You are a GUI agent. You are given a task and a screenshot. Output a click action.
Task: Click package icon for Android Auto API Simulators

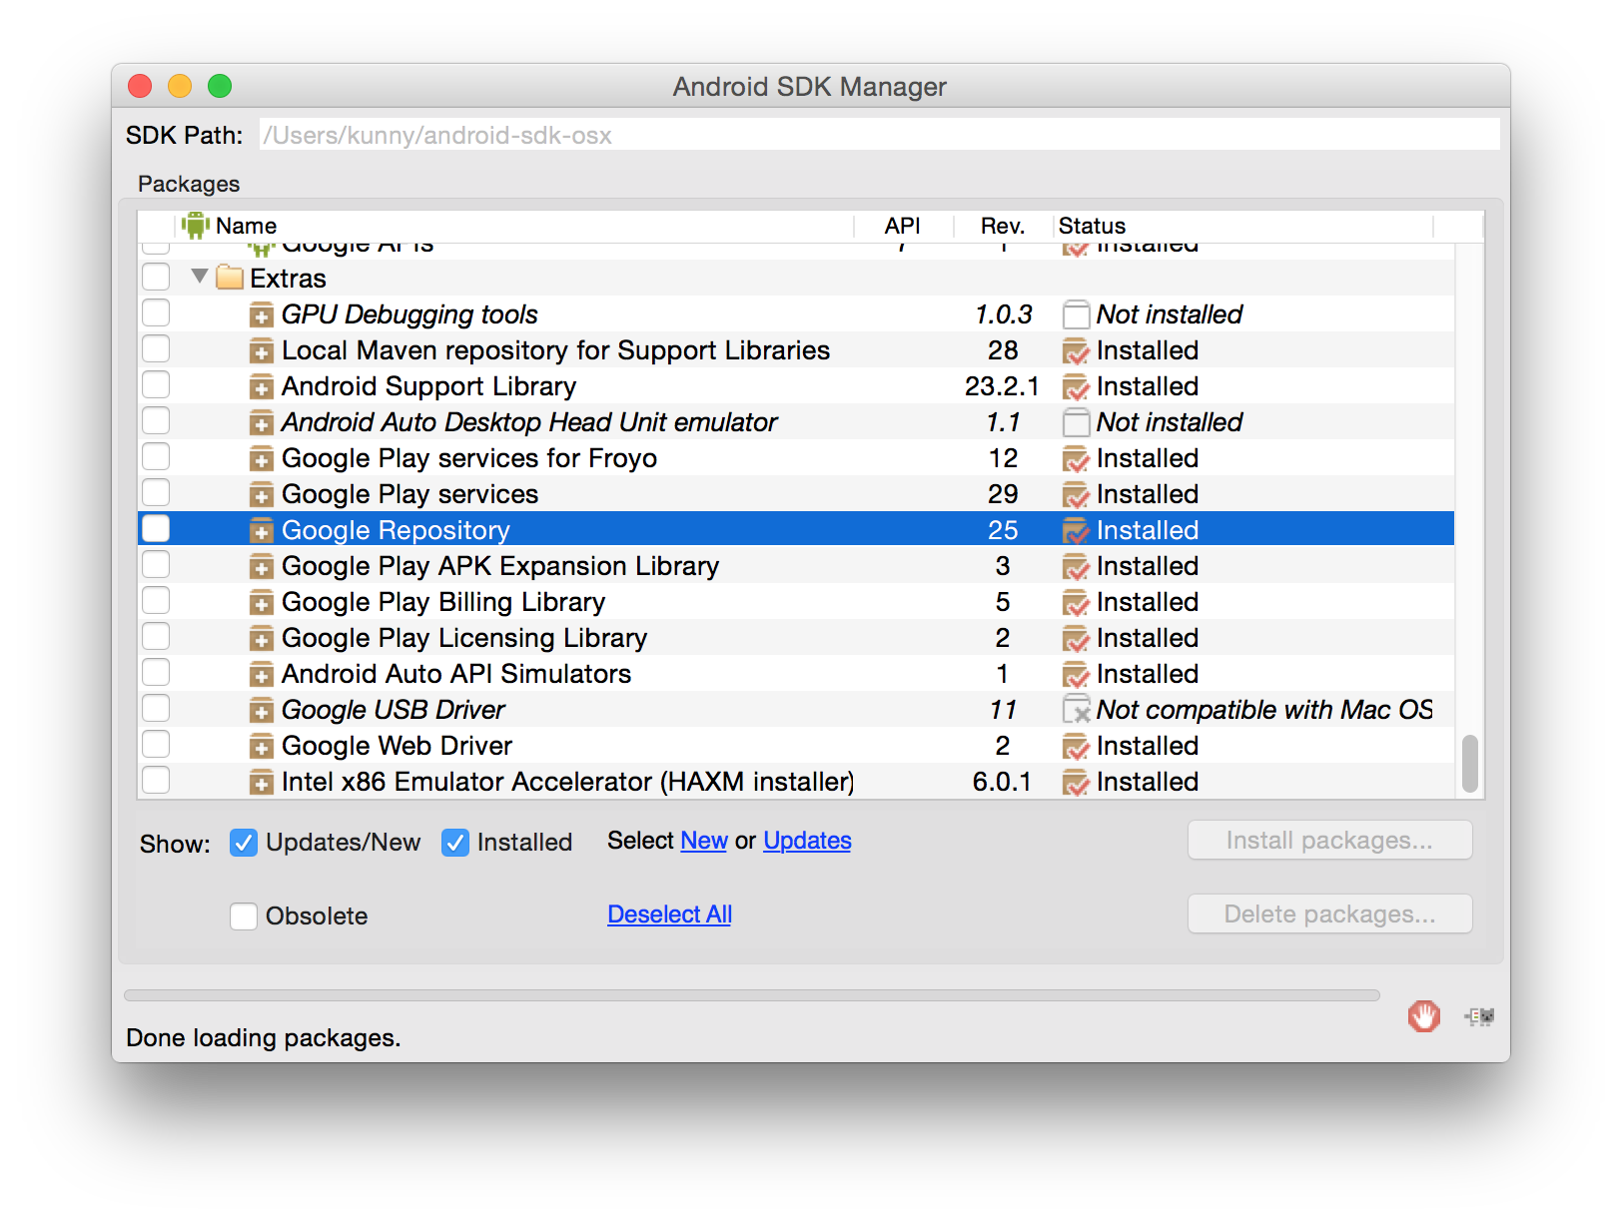click(261, 675)
